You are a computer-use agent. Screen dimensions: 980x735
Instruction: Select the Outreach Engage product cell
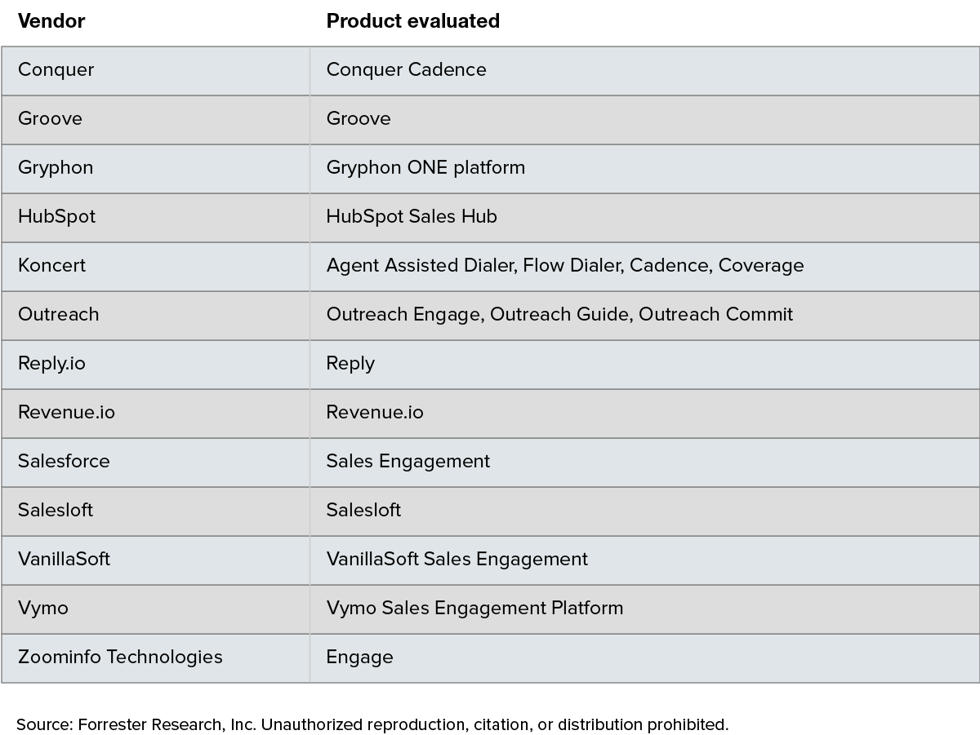(644, 316)
